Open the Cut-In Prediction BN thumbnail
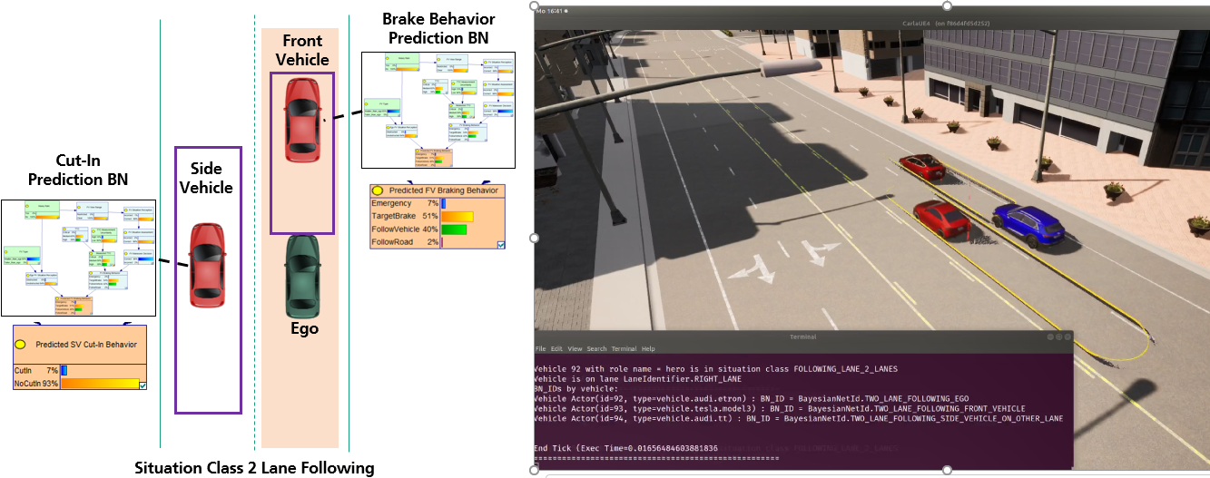This screenshot has width=1210, height=478. [x=78, y=258]
